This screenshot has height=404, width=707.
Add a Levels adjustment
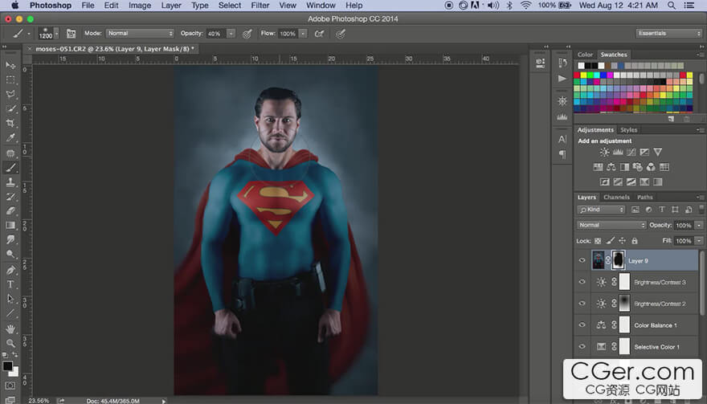618,152
